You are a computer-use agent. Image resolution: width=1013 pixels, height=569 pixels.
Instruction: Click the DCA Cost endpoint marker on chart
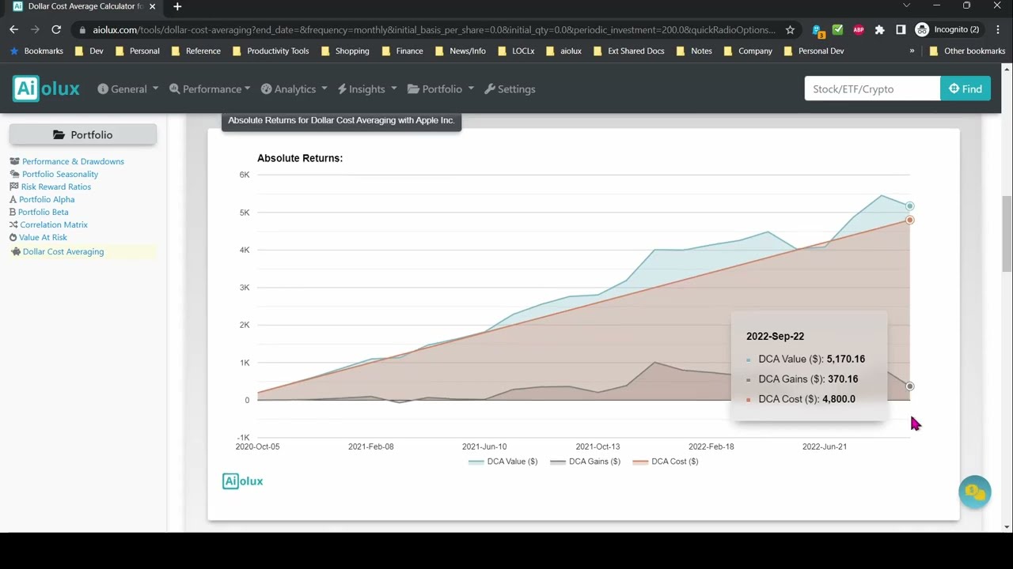[x=909, y=220]
